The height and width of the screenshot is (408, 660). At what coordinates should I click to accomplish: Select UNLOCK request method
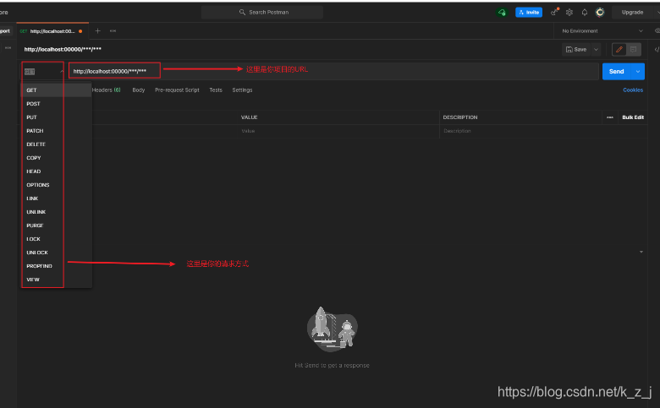click(x=56, y=253)
